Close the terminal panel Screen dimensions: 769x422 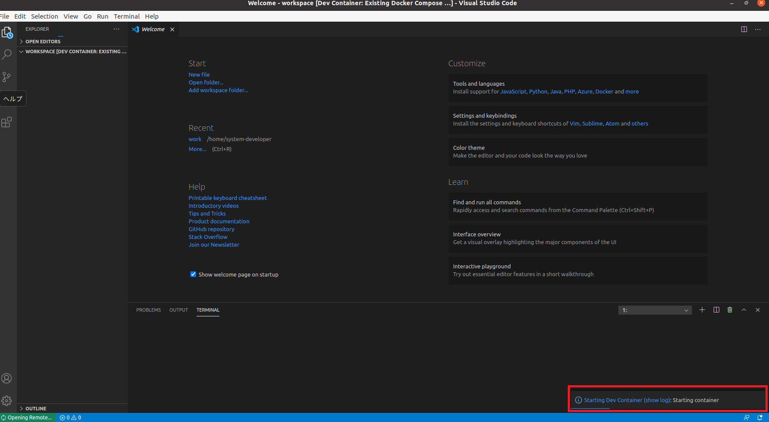[x=758, y=310]
